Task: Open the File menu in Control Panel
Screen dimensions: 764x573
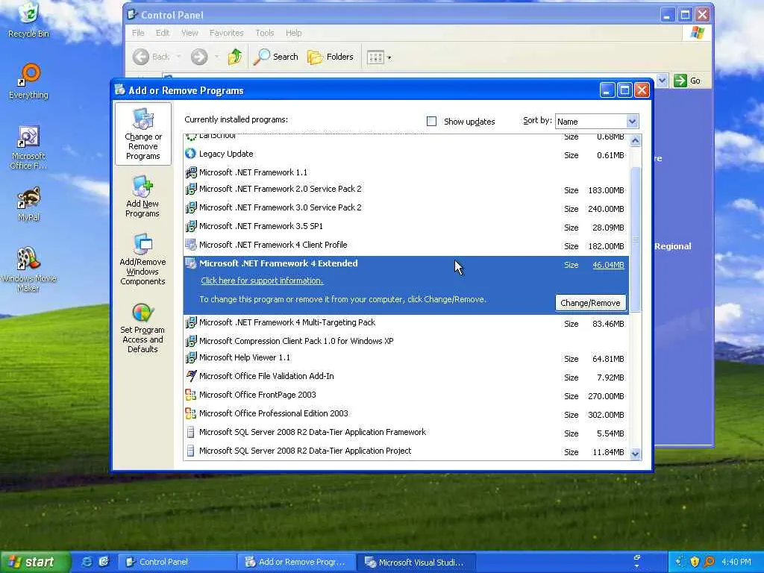Action: [138, 33]
